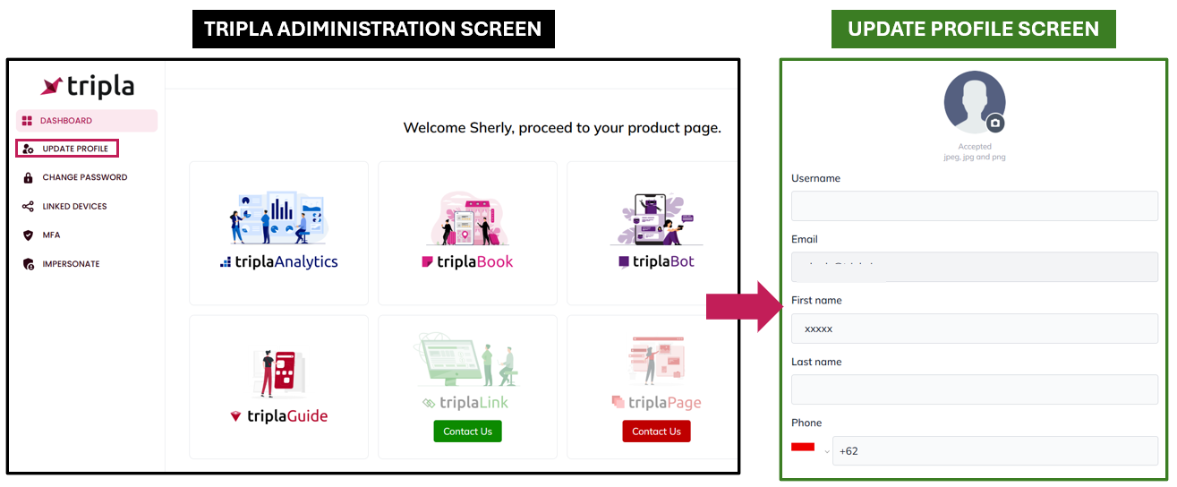
Task: Click the Username input field
Action: pos(974,206)
